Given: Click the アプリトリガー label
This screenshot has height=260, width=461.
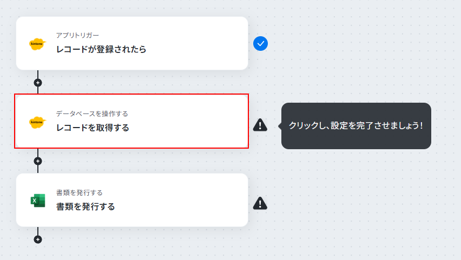Looking at the screenshot, I should tap(77, 35).
